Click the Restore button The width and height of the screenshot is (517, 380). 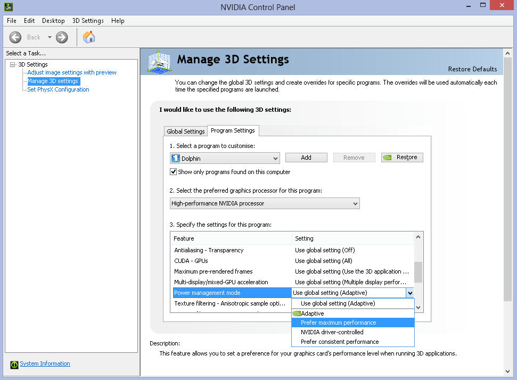click(402, 158)
